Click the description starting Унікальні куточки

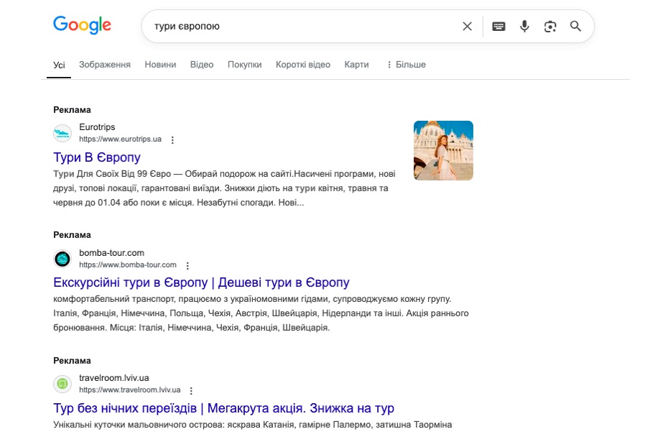(x=253, y=424)
